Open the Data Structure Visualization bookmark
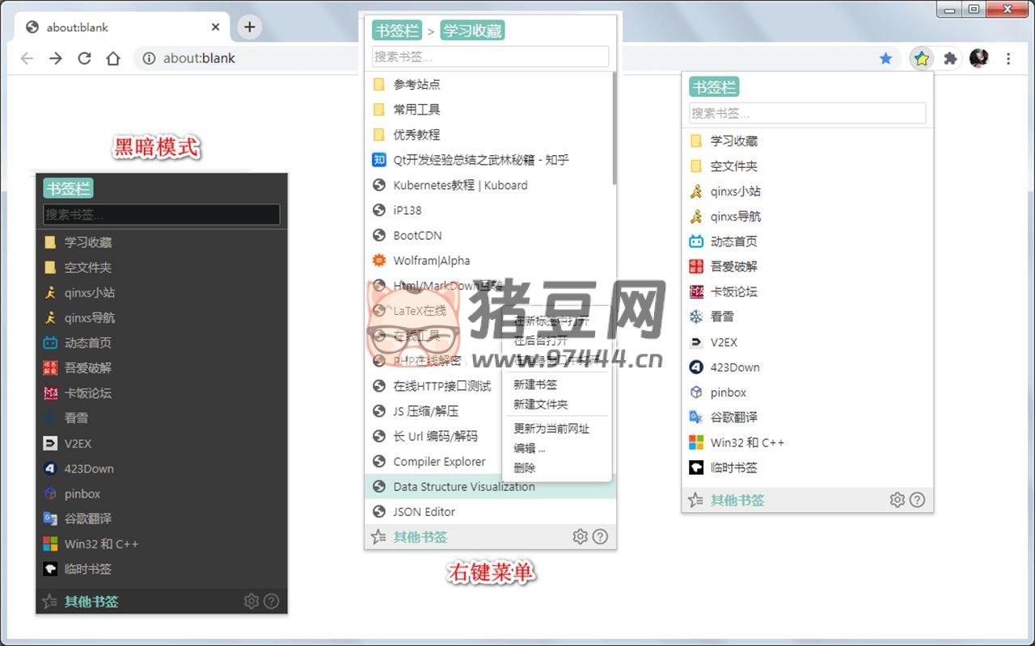 pos(463,486)
